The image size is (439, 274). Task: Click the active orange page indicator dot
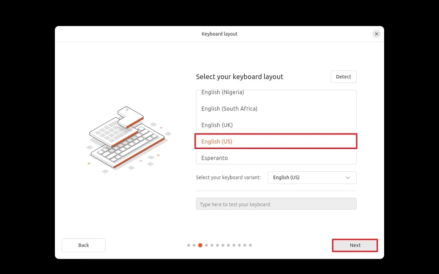coord(200,245)
